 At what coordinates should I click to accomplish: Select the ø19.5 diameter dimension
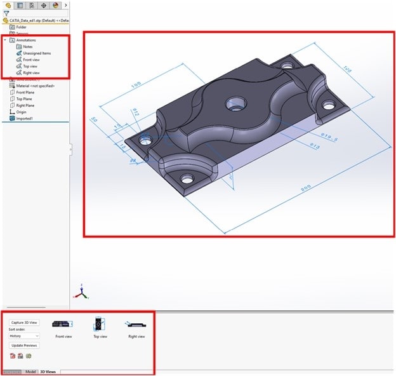coord(329,137)
